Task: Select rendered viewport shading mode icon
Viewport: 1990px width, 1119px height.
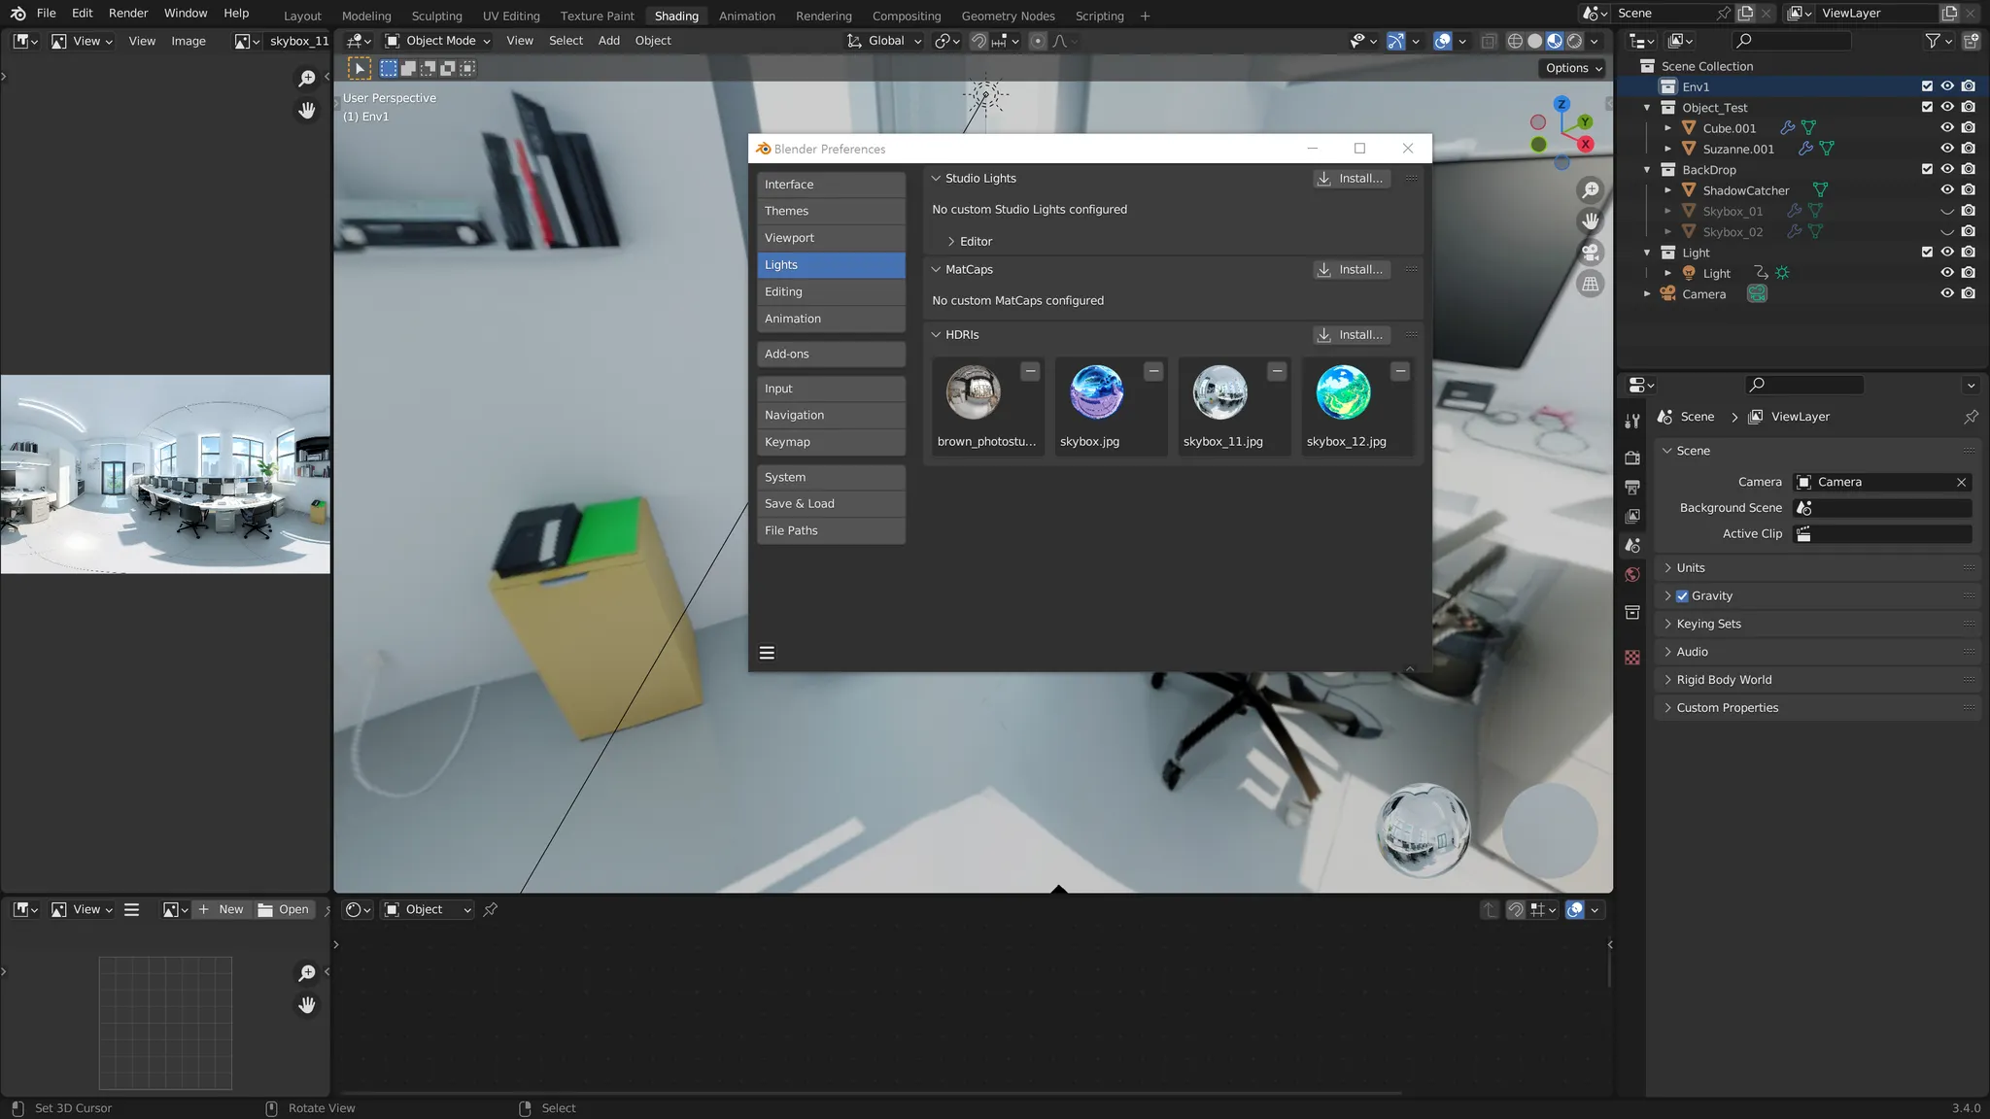Action: (x=1574, y=41)
